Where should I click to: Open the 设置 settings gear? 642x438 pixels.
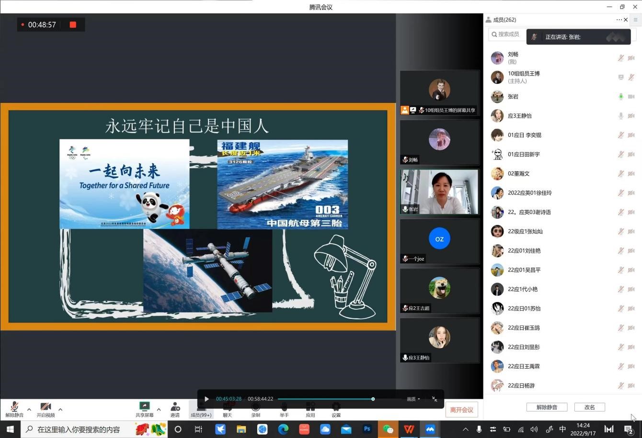click(336, 406)
